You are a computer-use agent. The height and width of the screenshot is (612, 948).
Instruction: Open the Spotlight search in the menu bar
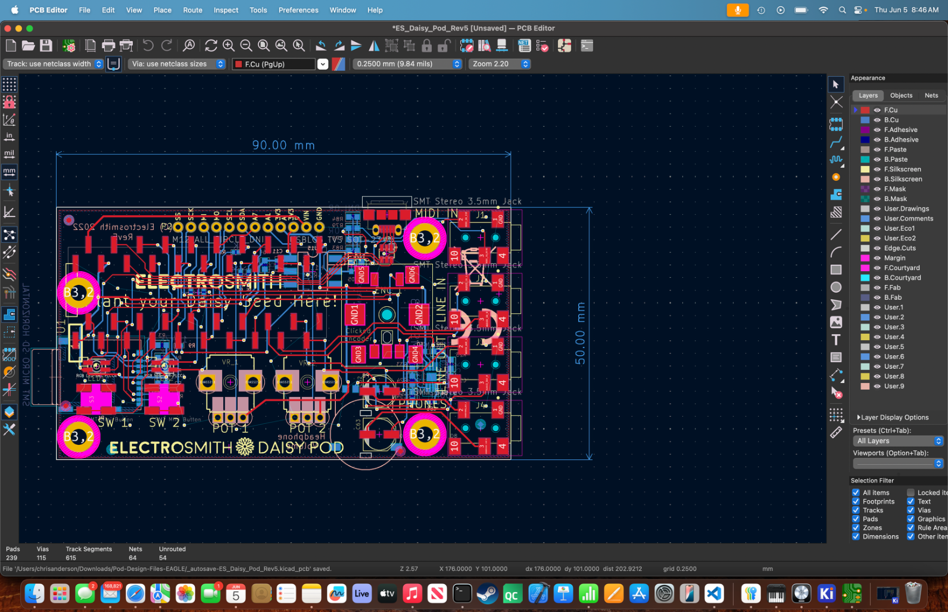[x=842, y=10]
